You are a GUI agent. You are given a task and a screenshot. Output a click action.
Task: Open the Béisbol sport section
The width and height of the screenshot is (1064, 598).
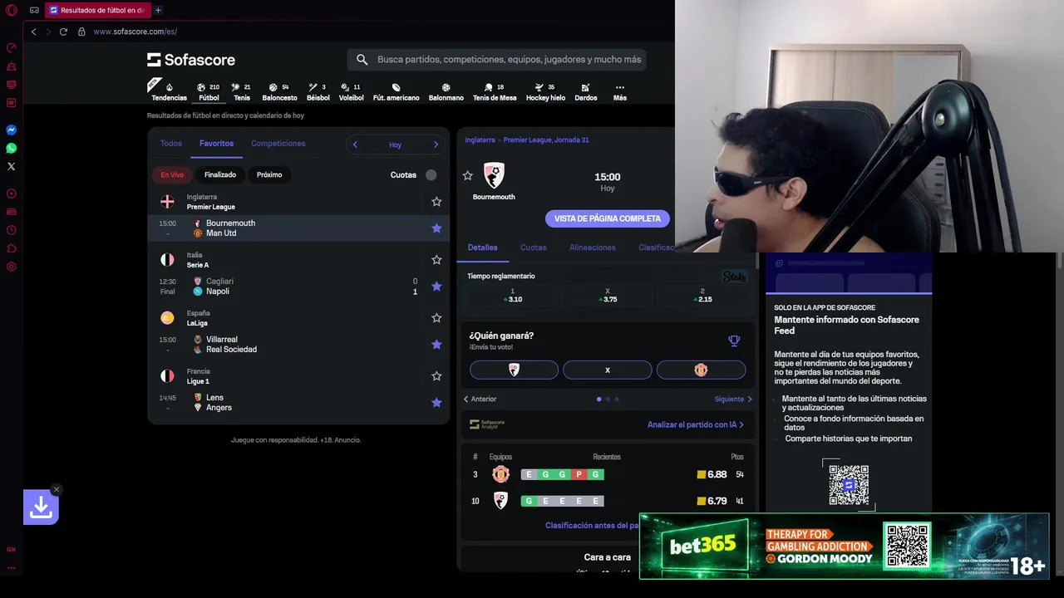[318, 92]
